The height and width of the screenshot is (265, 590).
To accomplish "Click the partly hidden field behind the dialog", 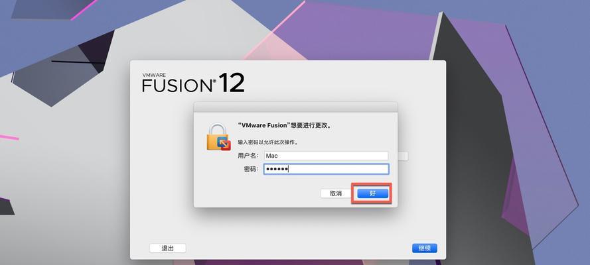I will click(x=403, y=156).
